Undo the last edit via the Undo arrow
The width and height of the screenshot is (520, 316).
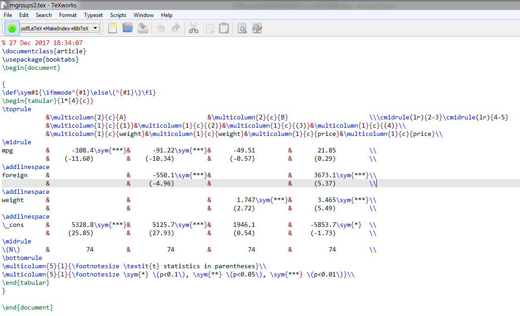160,28
